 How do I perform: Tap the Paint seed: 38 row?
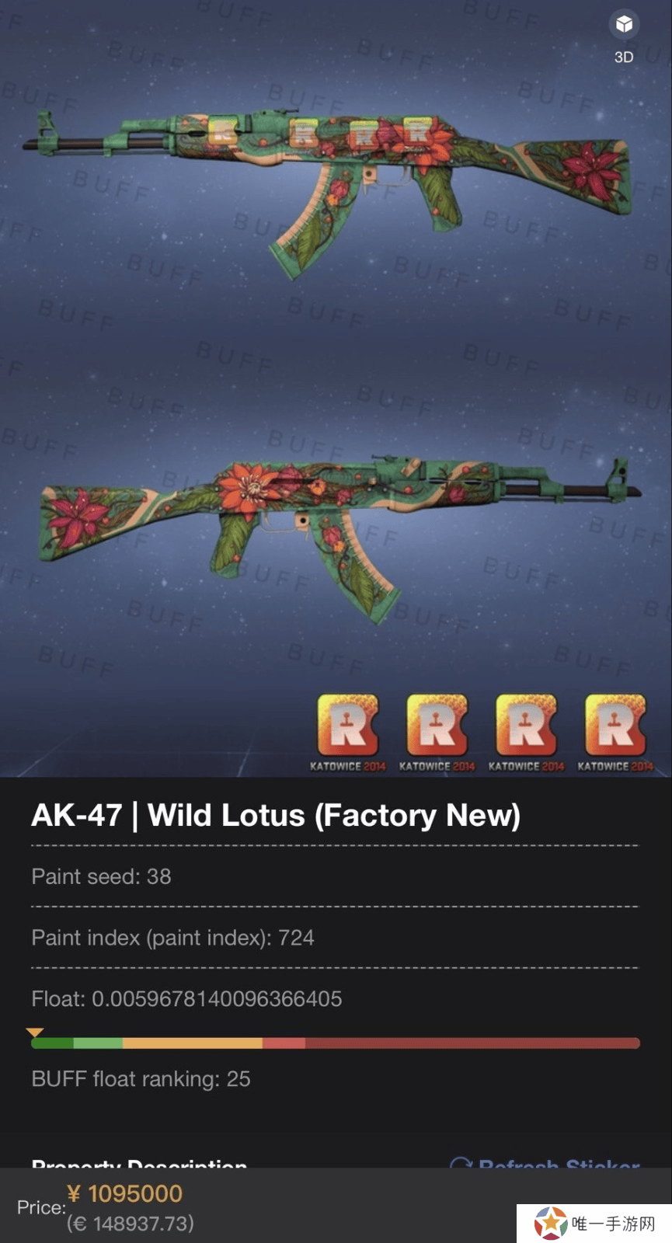(x=335, y=876)
